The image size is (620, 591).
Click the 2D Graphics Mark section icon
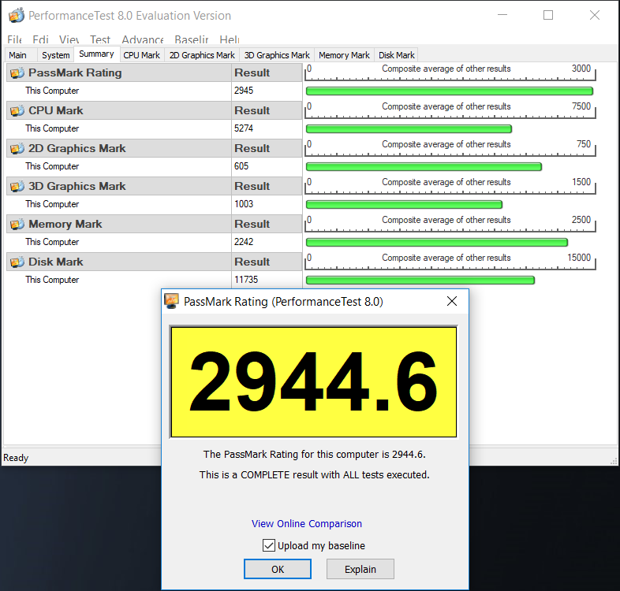17,149
